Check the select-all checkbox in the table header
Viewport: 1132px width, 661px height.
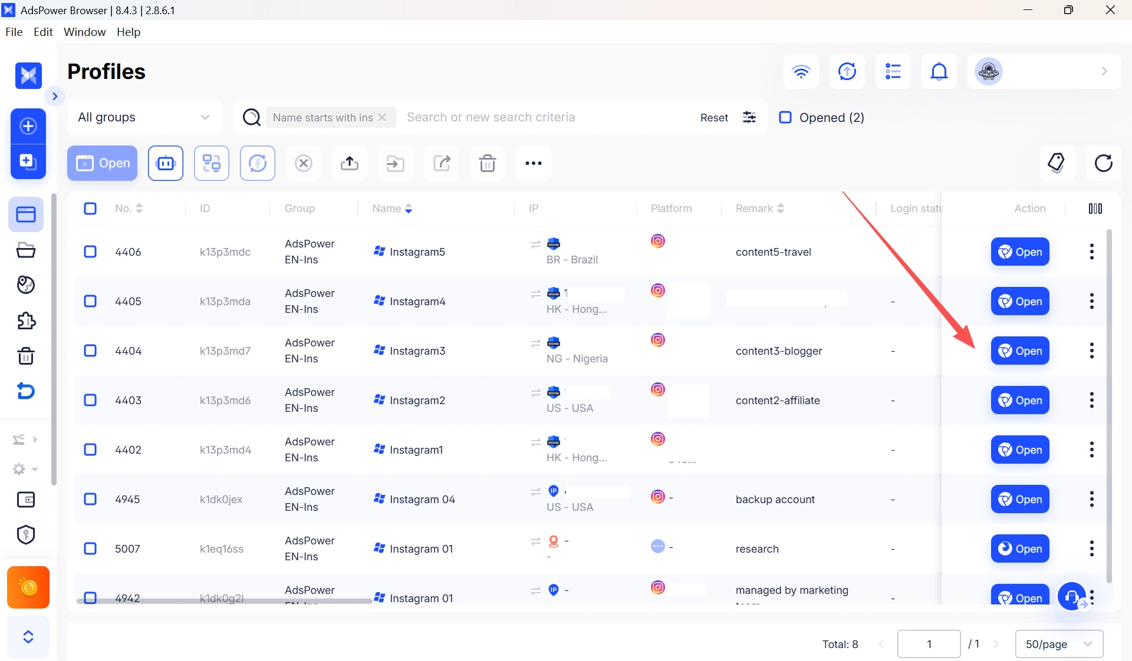coord(90,209)
